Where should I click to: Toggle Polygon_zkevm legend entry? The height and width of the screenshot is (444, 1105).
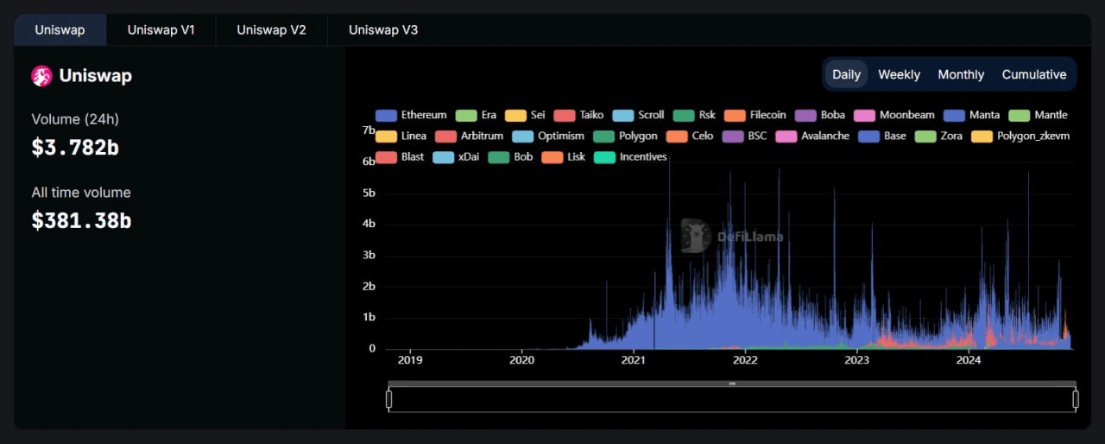tap(1020, 136)
